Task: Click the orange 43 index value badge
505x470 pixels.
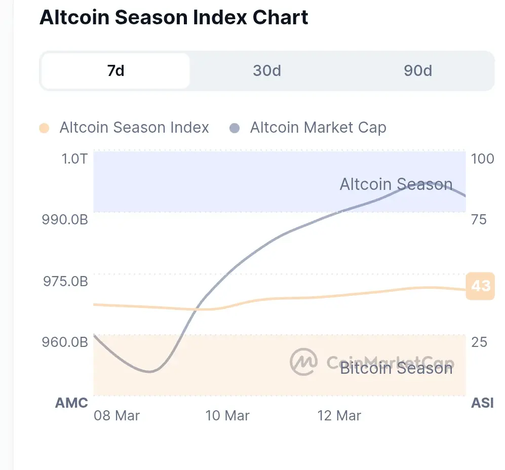Action: pyautogui.click(x=480, y=286)
